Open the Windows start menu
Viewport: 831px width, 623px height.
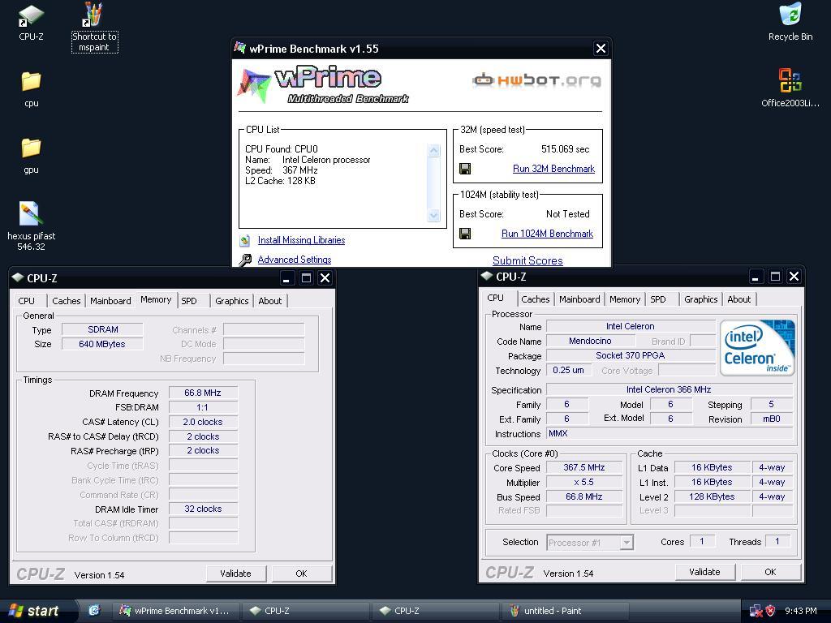[36, 611]
